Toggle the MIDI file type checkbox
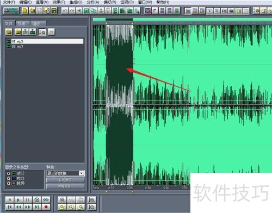The height and width of the screenshot is (213, 272). [x=9, y=178]
